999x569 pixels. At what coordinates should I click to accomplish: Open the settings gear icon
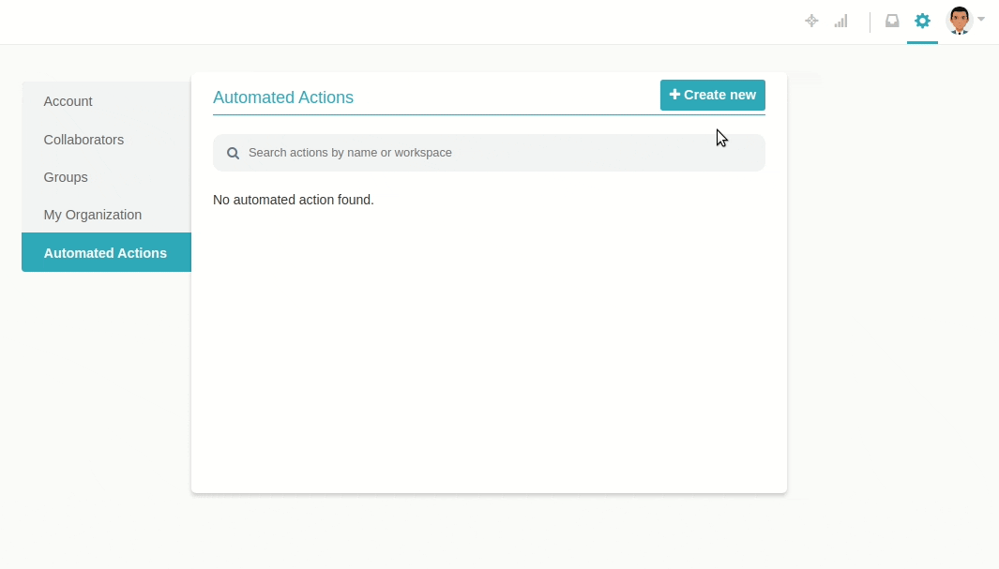(x=922, y=21)
